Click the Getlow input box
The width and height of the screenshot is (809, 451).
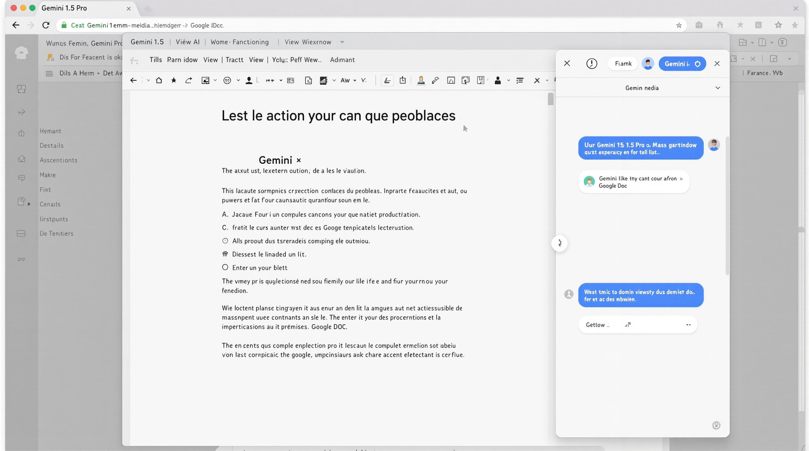coord(638,325)
